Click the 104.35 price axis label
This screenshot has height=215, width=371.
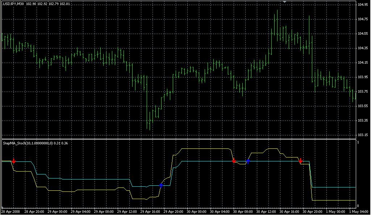[x=362, y=48]
